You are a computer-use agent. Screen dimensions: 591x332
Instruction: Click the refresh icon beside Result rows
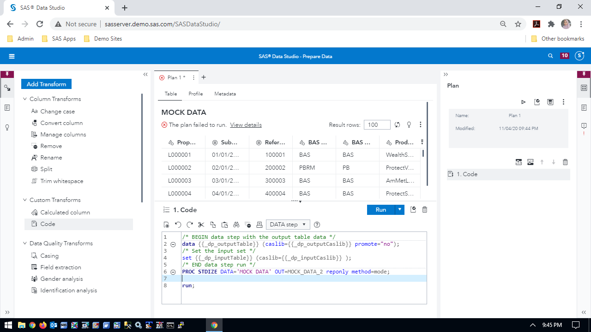[397, 125]
